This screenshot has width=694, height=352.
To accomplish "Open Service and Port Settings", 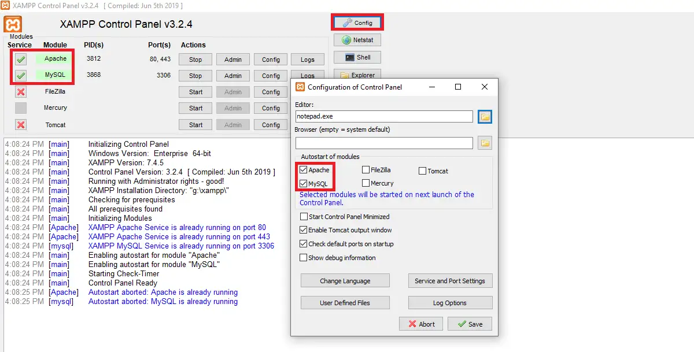I will 450,281.
